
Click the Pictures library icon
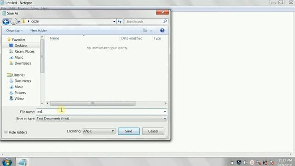tap(11, 93)
